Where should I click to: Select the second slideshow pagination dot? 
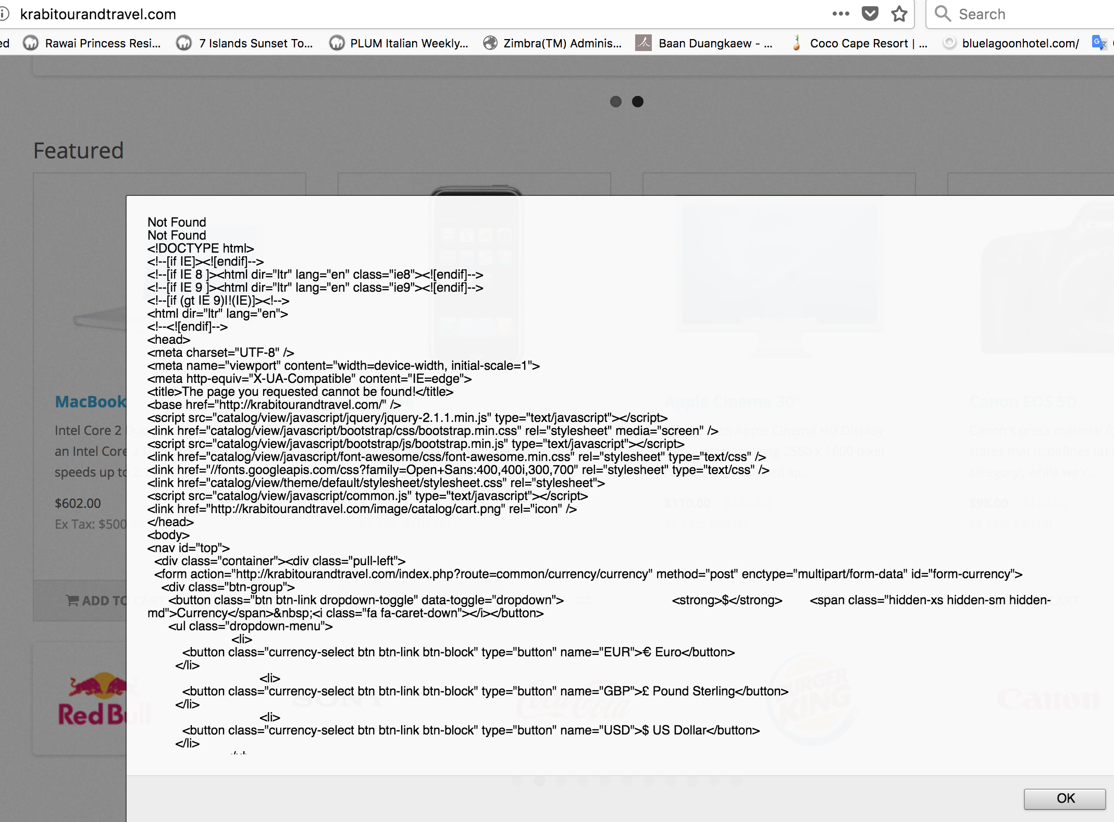tap(638, 102)
